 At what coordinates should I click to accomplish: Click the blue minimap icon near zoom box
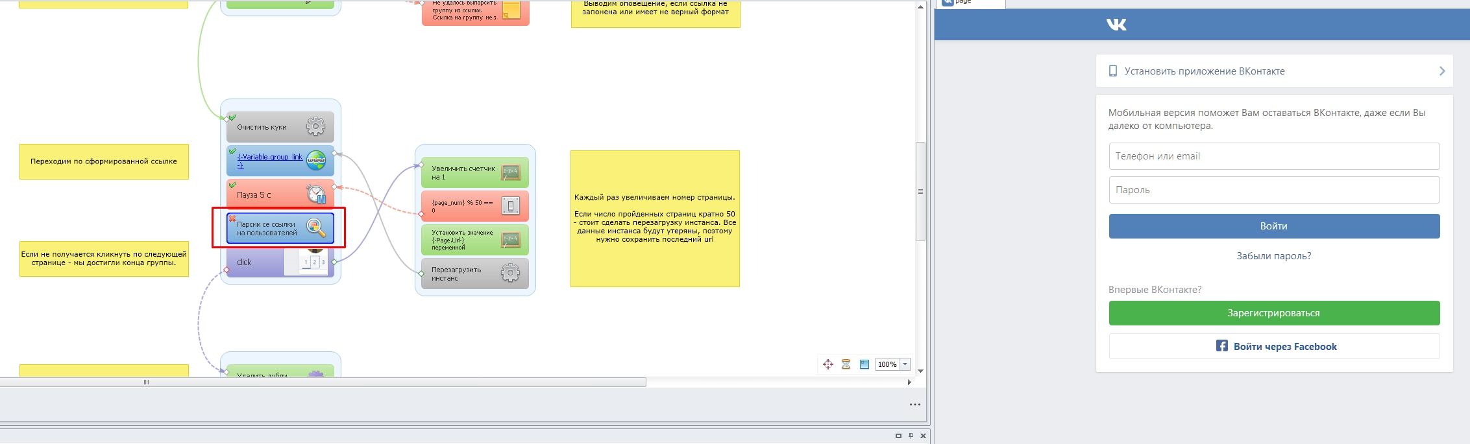[864, 364]
